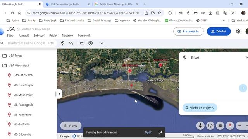The image size is (248, 139).
Task: Collapse the toolbar with the up chevron
Action: click(x=102, y=43)
